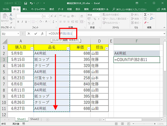Collapse the ribbon with chevron
The width and height of the screenshot is (167, 126).
[x=164, y=28]
